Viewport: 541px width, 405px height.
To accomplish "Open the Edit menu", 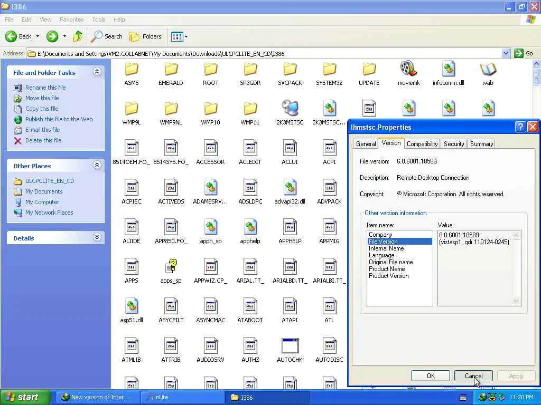I will (26, 20).
